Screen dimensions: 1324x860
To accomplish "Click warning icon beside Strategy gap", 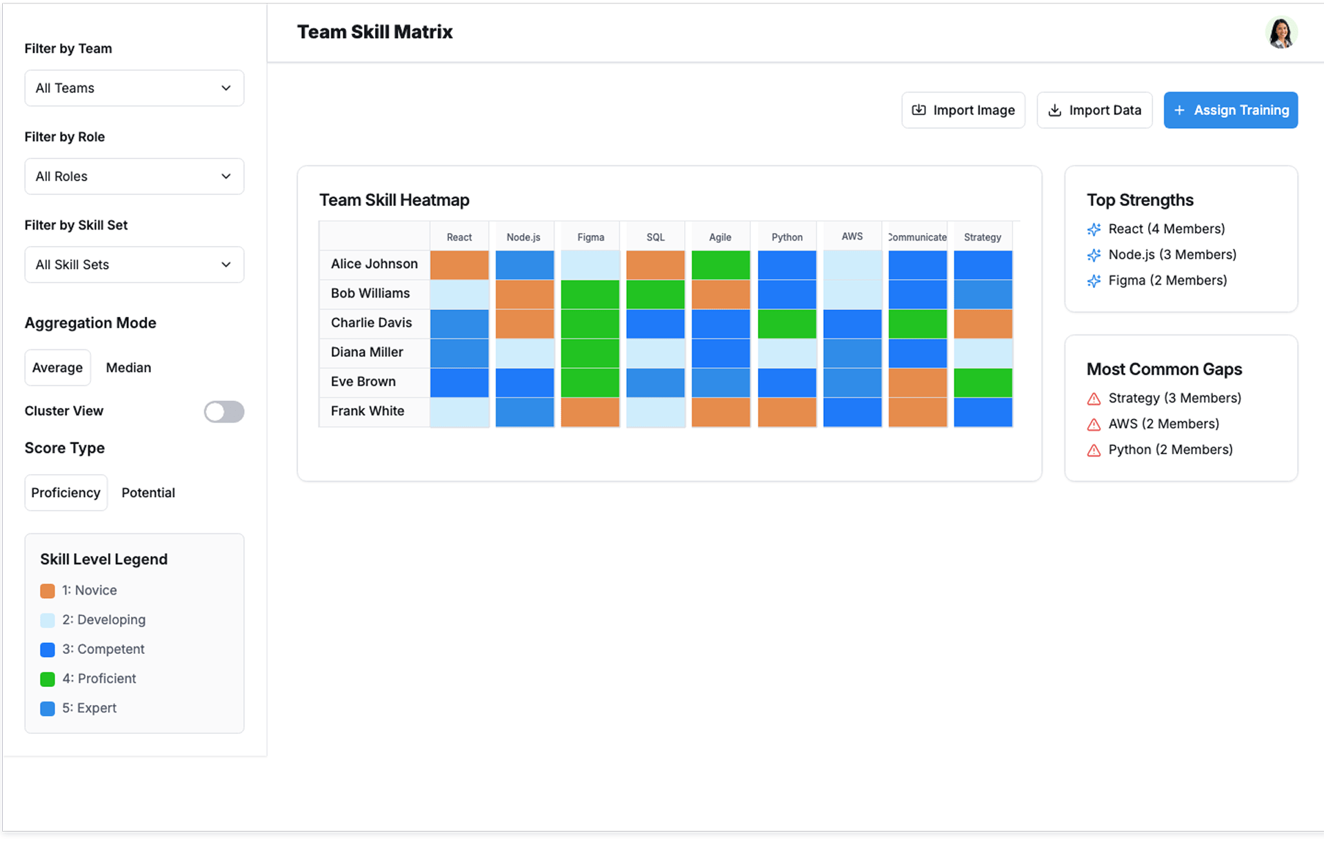I will pos(1094,399).
